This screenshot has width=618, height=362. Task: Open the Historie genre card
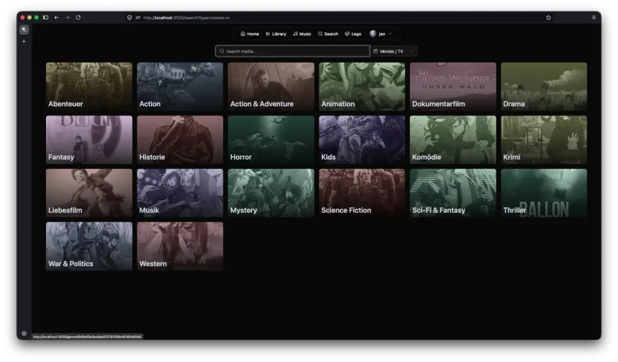point(180,140)
